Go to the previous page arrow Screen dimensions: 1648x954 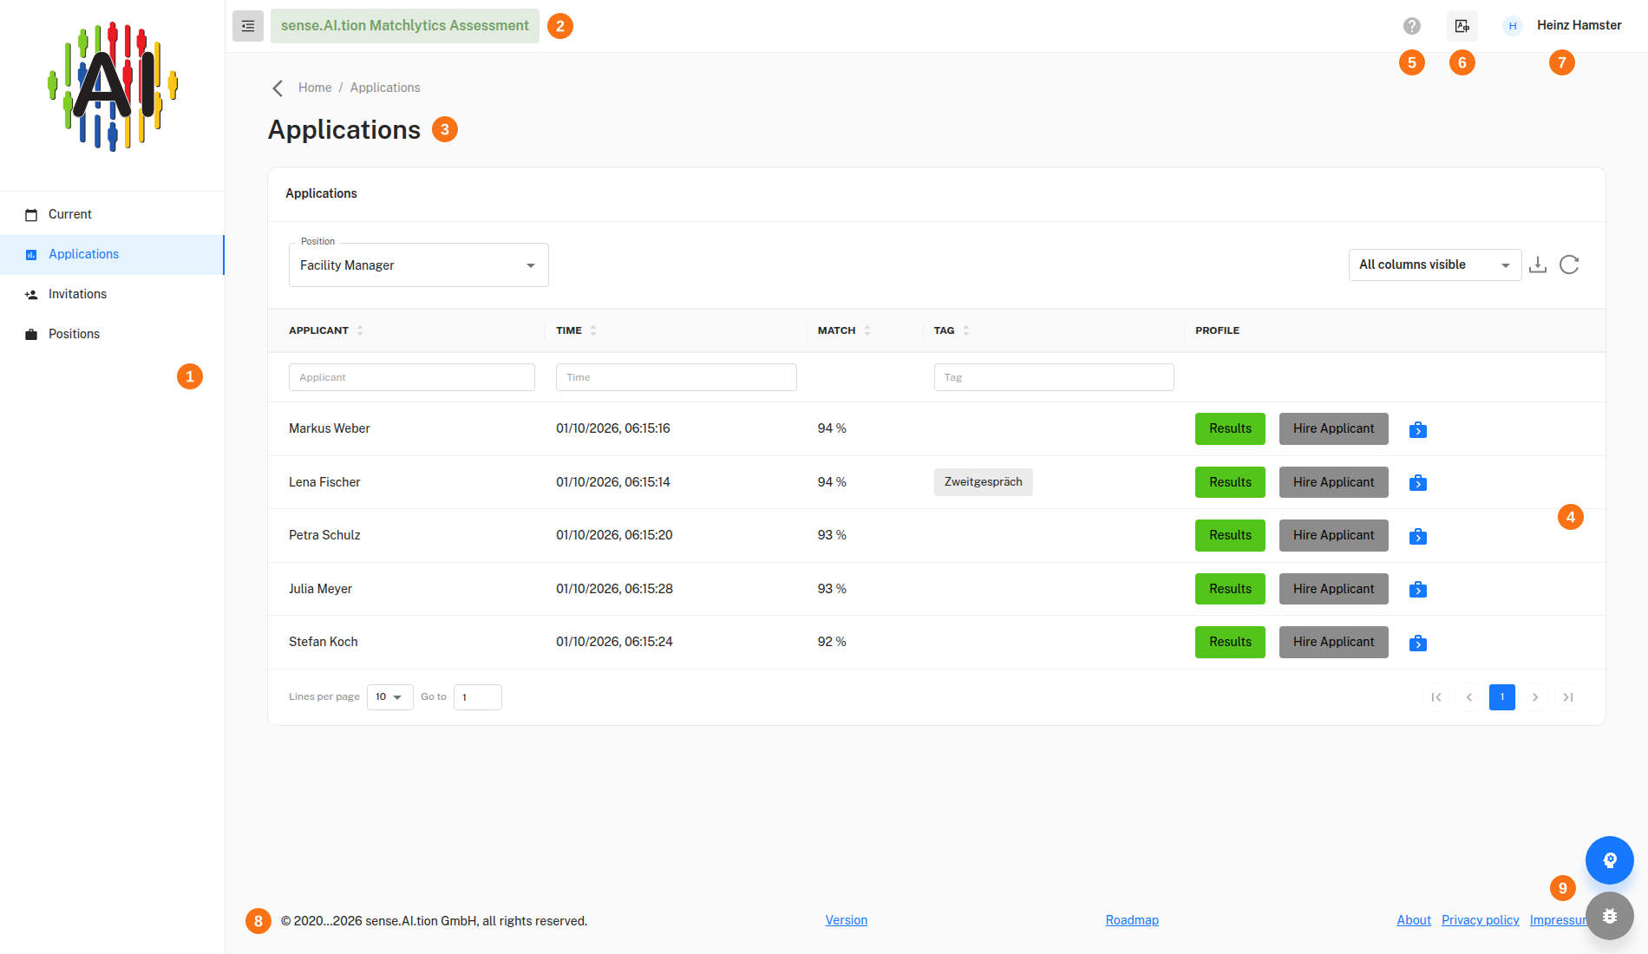pos(1469,697)
